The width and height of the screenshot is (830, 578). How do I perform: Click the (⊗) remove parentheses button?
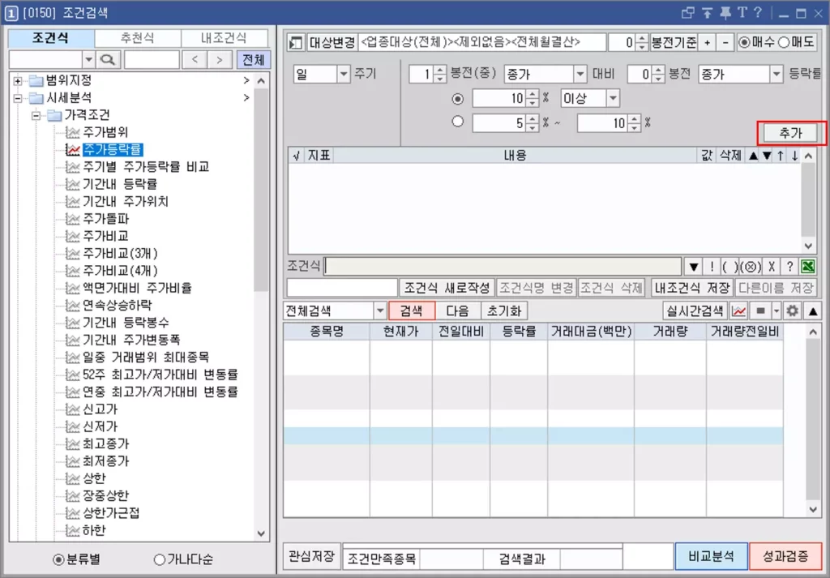click(x=751, y=266)
